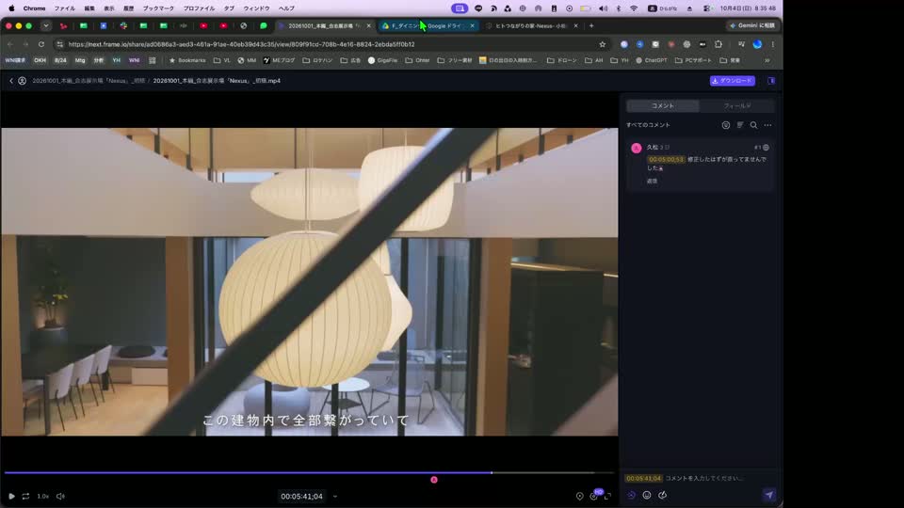The image size is (904, 508).
Task: Change the 1.0x playback speed
Action: click(43, 496)
